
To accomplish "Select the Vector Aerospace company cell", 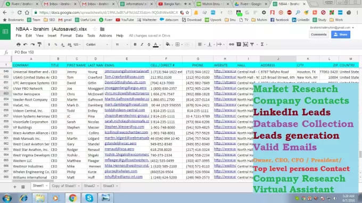I will (x=31, y=94).
